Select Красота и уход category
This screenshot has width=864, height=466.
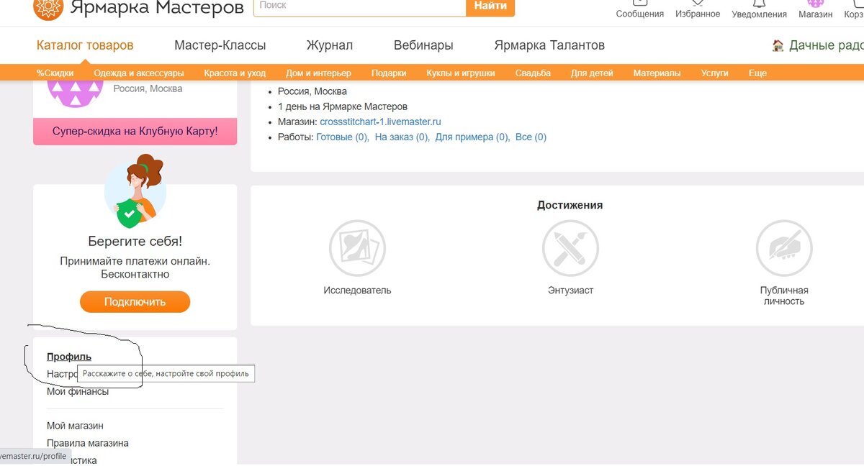click(x=235, y=73)
